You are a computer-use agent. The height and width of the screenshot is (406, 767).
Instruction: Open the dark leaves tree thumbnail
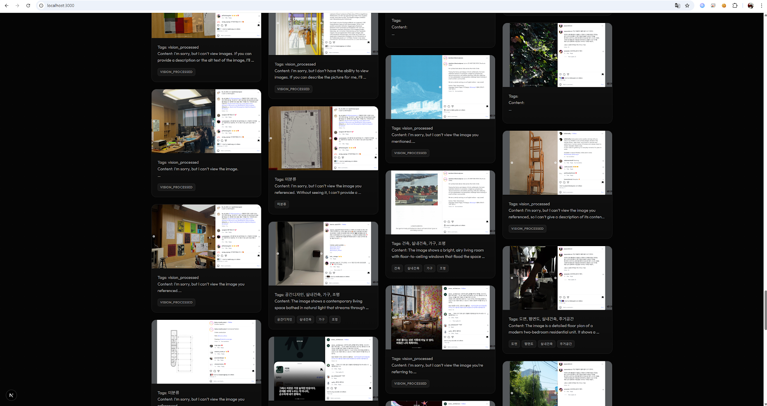557,55
